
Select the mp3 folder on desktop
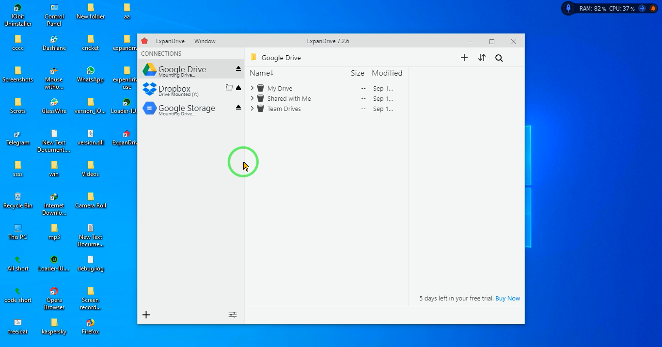click(54, 232)
